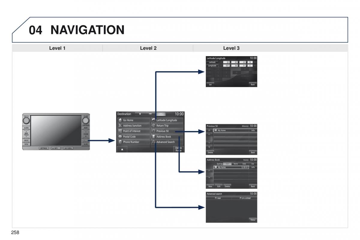This screenshot has height=240, width=360.
Task: Tap the up-triangle button in Destination screen
Action: [x=122, y=149]
